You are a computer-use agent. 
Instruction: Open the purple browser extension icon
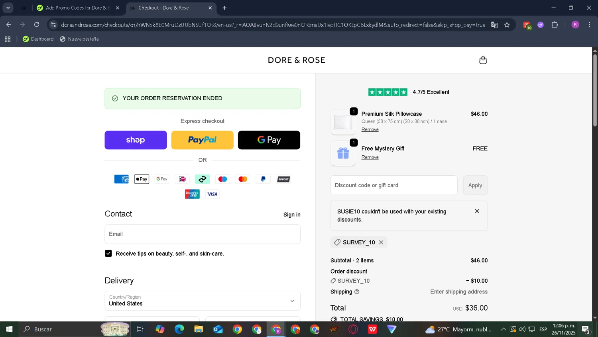541,25
